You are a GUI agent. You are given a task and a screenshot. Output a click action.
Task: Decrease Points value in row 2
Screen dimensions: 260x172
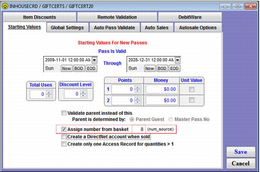pos(137,102)
